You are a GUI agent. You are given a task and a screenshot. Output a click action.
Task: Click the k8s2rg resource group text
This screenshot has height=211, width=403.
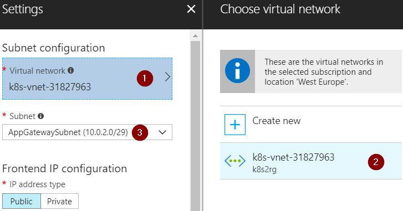click(x=264, y=169)
